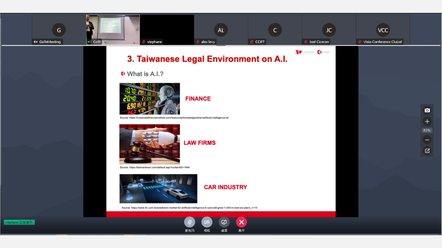Leave the meeting with red X button
Screen dimensions: 442x248
coord(241,222)
